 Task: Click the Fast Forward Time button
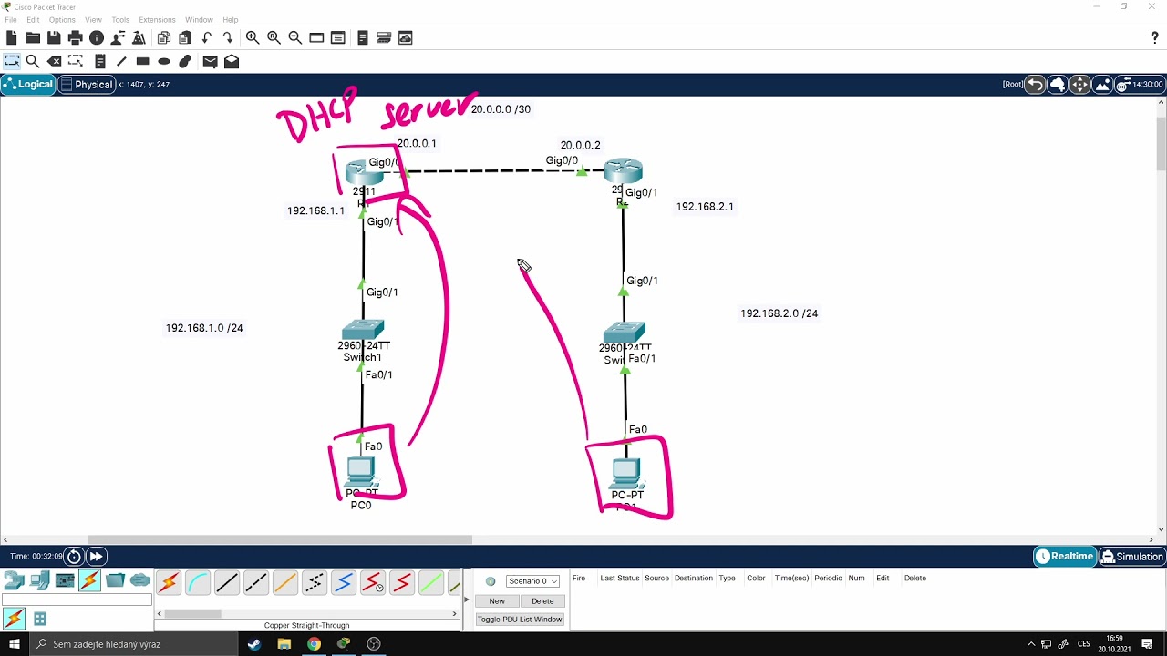tap(96, 556)
